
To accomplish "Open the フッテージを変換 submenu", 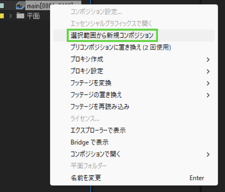I will coord(134,83).
